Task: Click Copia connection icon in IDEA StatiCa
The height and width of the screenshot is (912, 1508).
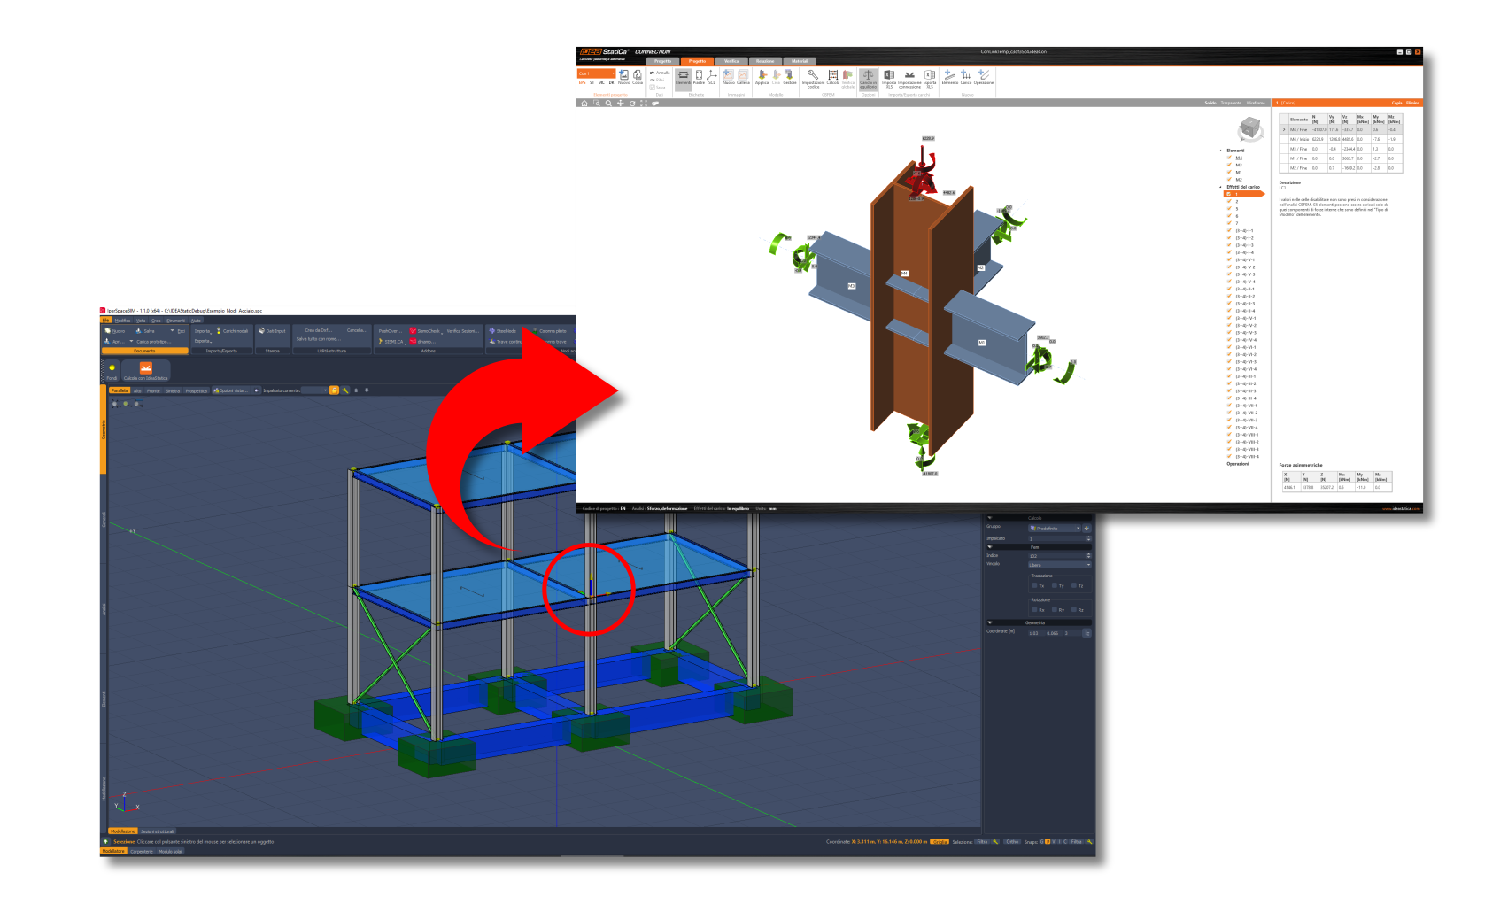Action: (638, 75)
